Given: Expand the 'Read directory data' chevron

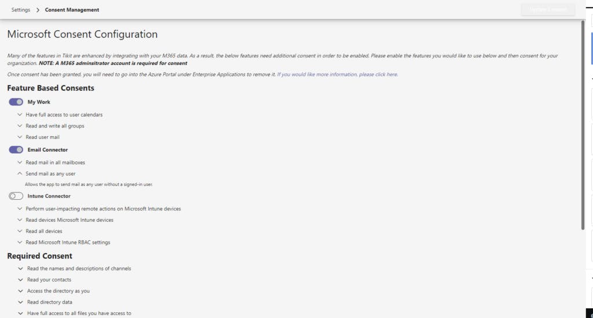Looking at the screenshot, I should click(21, 302).
